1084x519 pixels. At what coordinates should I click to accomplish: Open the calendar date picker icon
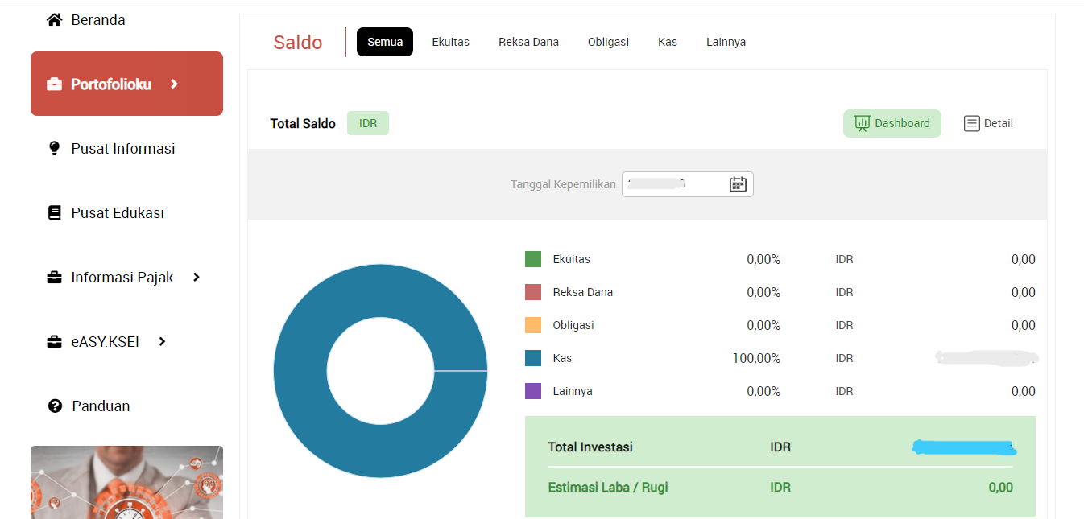pos(738,184)
